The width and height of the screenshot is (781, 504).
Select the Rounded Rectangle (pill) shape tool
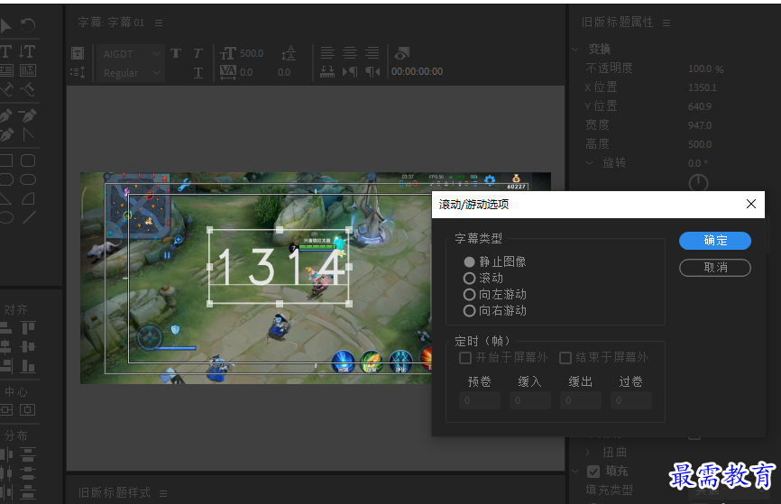click(x=28, y=179)
